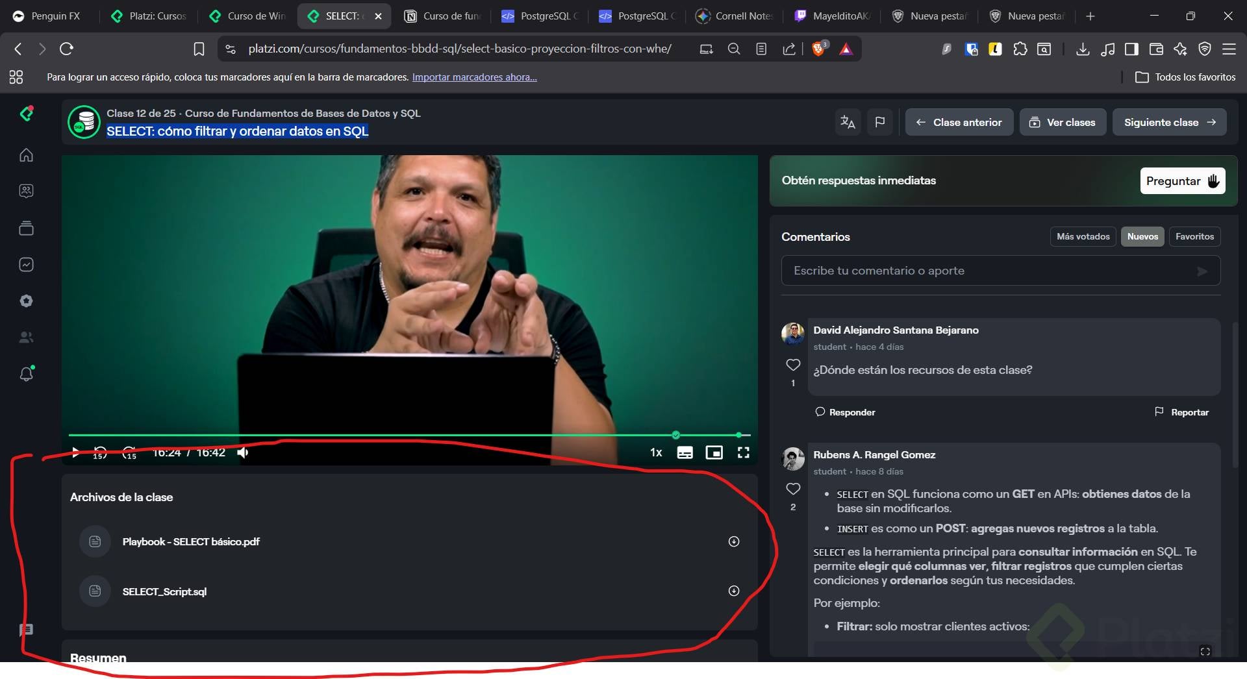
Task: Open Leo AI sparkle icon
Action: point(1180,49)
